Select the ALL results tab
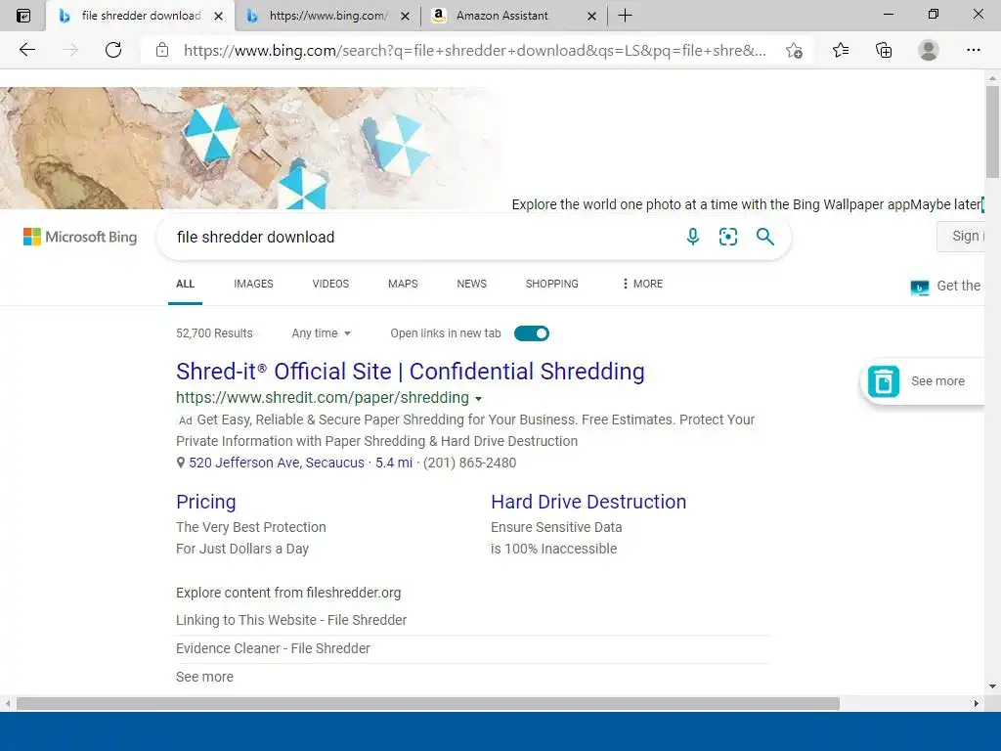 click(185, 284)
